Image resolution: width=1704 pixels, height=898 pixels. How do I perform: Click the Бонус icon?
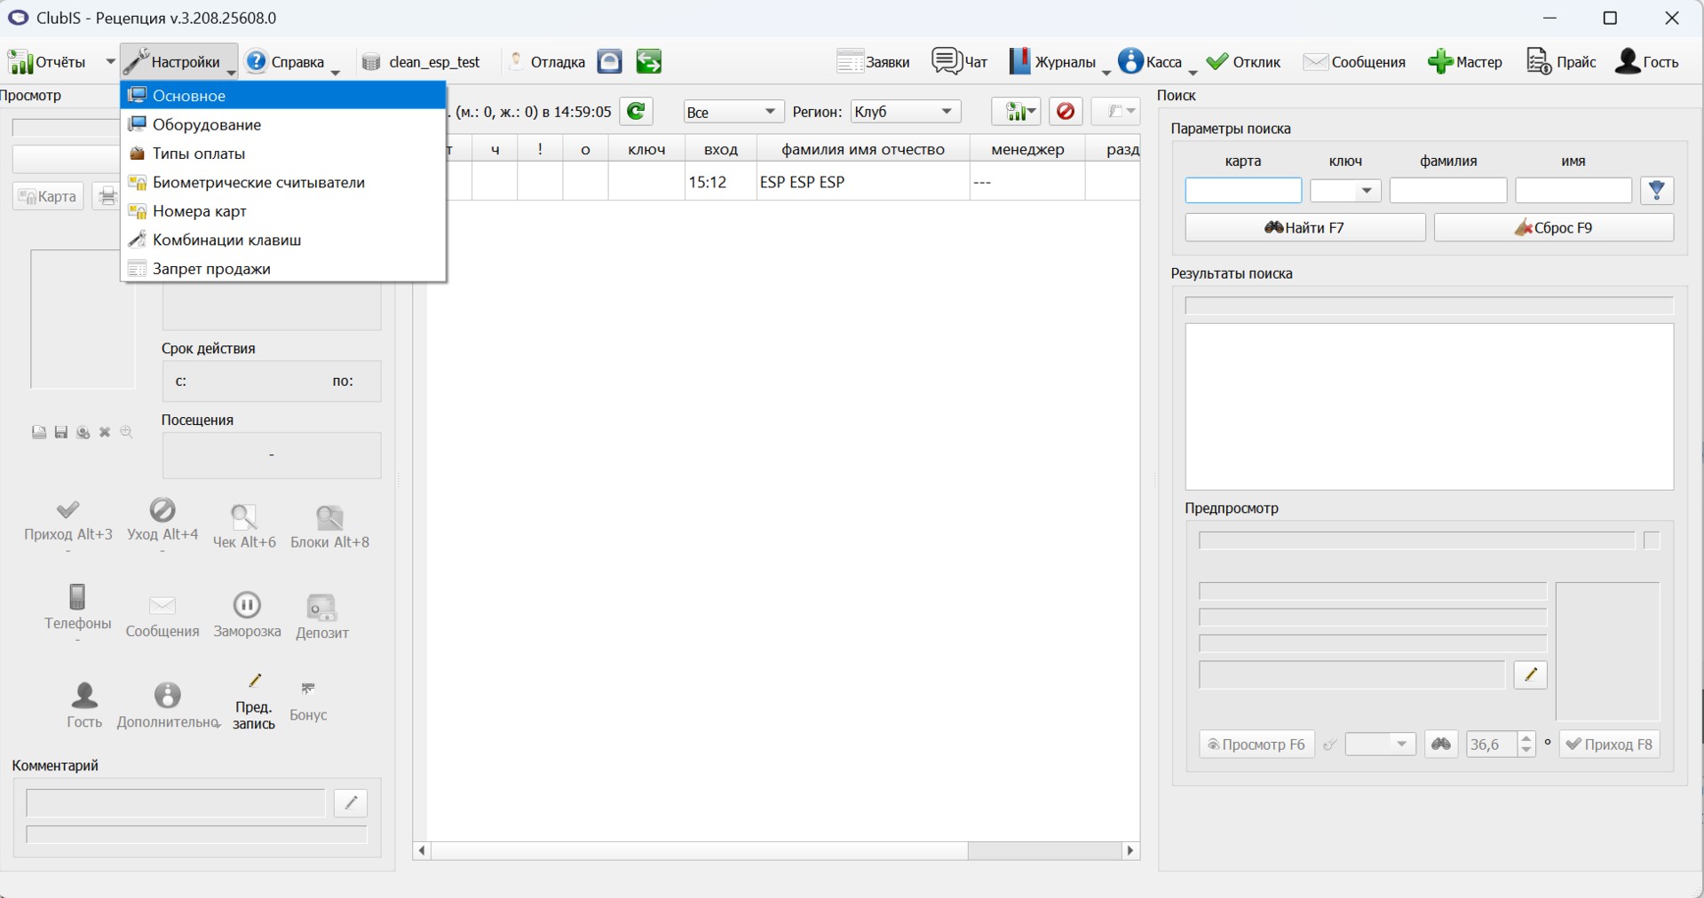(308, 689)
